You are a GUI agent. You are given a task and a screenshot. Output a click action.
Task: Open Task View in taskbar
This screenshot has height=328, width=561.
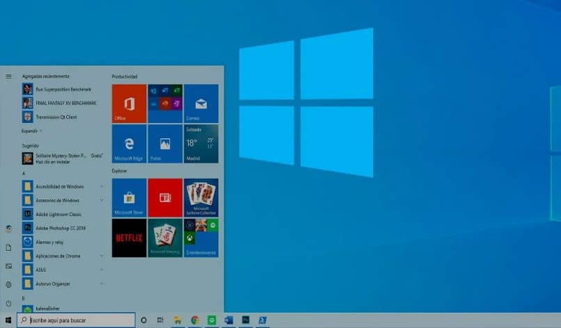coord(160,320)
